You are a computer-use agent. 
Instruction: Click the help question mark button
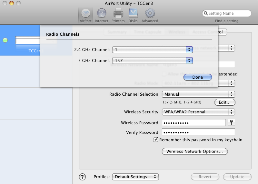point(82,177)
